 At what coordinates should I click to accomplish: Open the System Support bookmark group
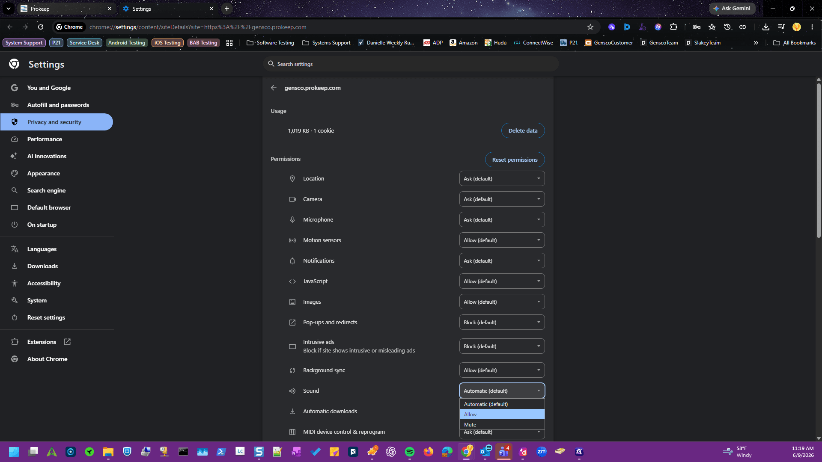pyautogui.click(x=24, y=43)
